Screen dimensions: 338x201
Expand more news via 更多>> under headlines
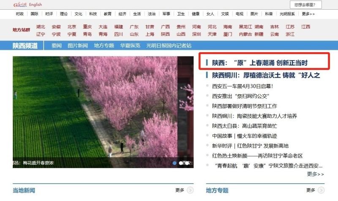(x=315, y=174)
